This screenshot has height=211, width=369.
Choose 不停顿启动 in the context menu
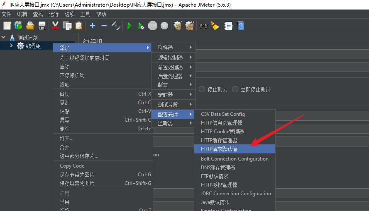[102, 75]
